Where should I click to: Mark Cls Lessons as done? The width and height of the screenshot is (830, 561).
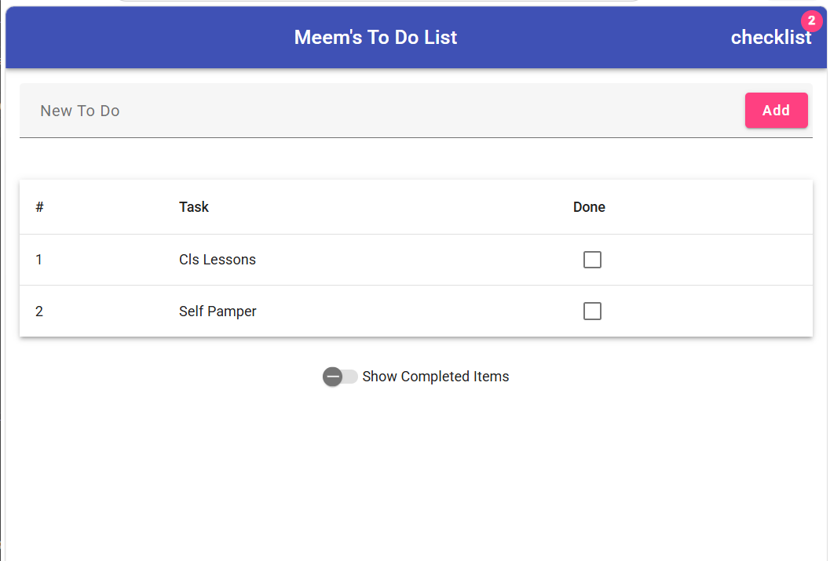tap(592, 260)
